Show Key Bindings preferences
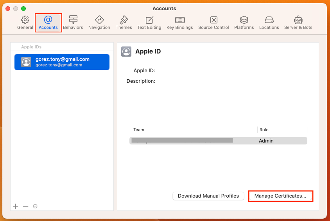 coord(180,23)
